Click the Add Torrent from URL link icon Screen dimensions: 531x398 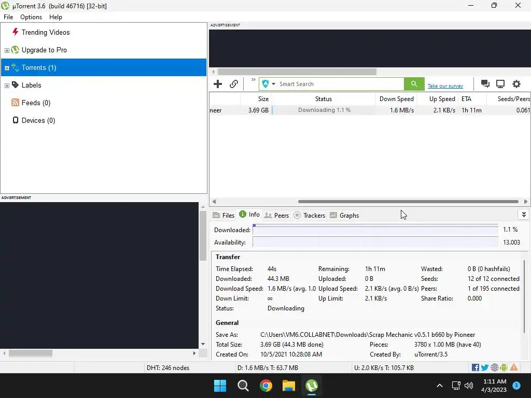[234, 84]
